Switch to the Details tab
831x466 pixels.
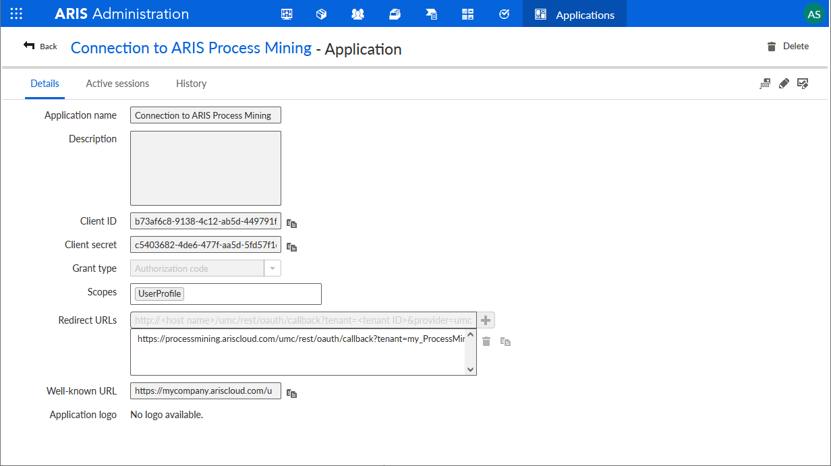tap(45, 84)
